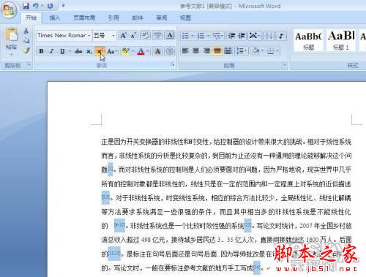Screen dimensions: 366x277
Task: Toggle Italic formatting
Action: pos(51,51)
